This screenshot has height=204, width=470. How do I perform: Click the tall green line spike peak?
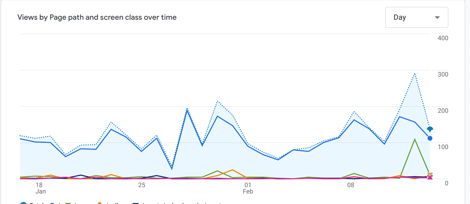[x=415, y=139]
